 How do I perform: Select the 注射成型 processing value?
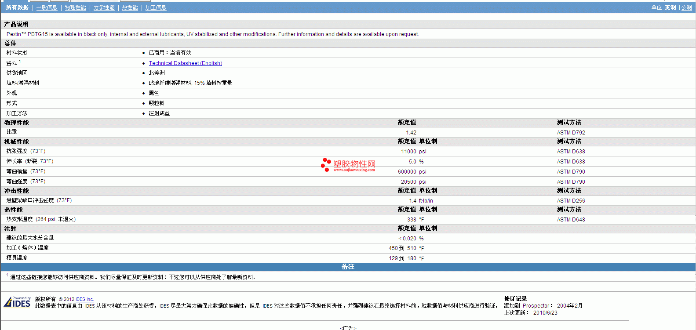click(159, 113)
